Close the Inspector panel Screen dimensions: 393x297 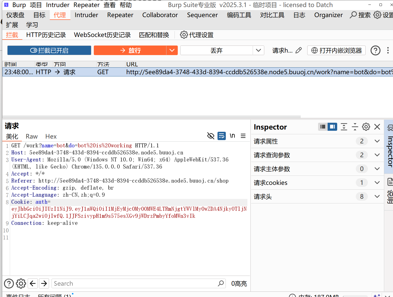coord(377,127)
